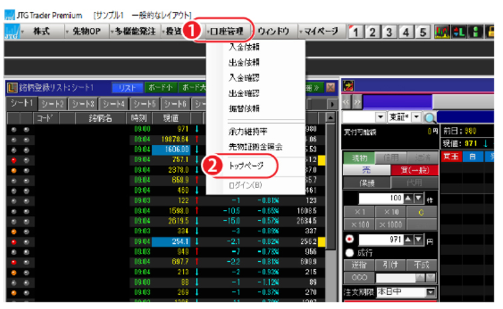Choose 入金依頼 in the dropdown menu

tap(244, 48)
